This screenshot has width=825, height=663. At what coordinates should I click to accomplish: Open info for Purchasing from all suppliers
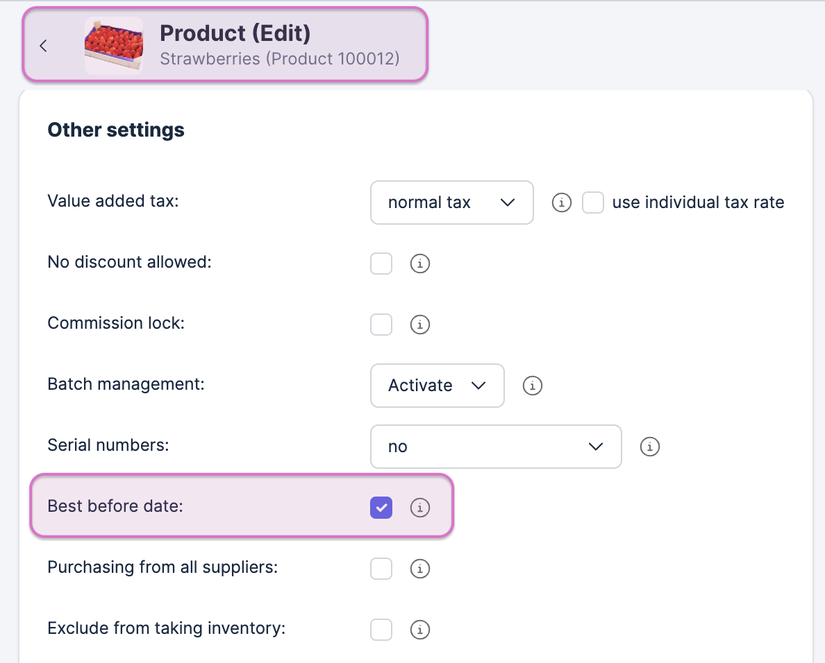point(419,569)
